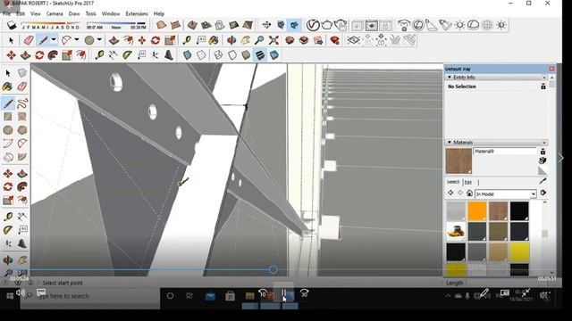Viewport: 572px width, 321px height.
Task: Open the File menu
Action: [6, 13]
